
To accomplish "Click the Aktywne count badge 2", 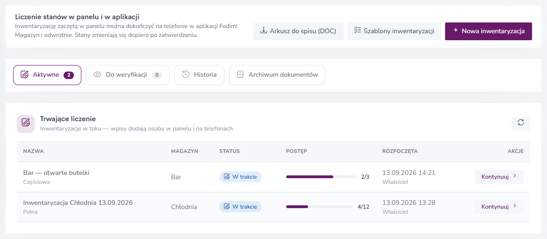I will (68, 75).
